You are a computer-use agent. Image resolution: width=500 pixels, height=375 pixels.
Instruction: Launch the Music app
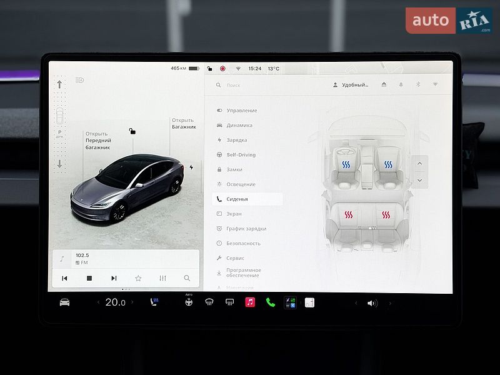tap(250, 302)
